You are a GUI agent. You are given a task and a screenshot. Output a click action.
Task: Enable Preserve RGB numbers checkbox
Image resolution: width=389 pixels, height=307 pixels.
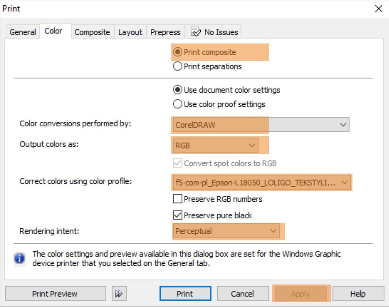pyautogui.click(x=177, y=199)
